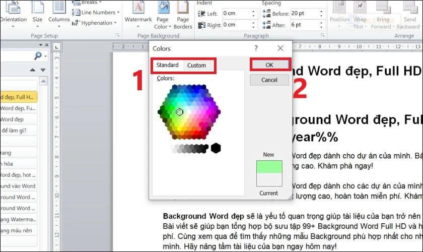Go to heading 'Word đẹp'
Screen dimensions: 423x252
click(x=18, y=119)
